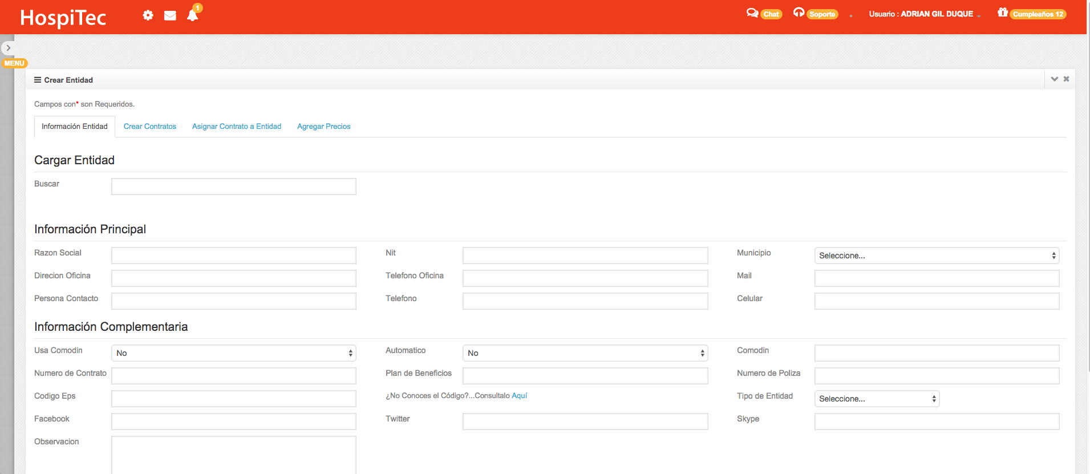
Task: Open the mail envelope icon
Action: (x=170, y=15)
